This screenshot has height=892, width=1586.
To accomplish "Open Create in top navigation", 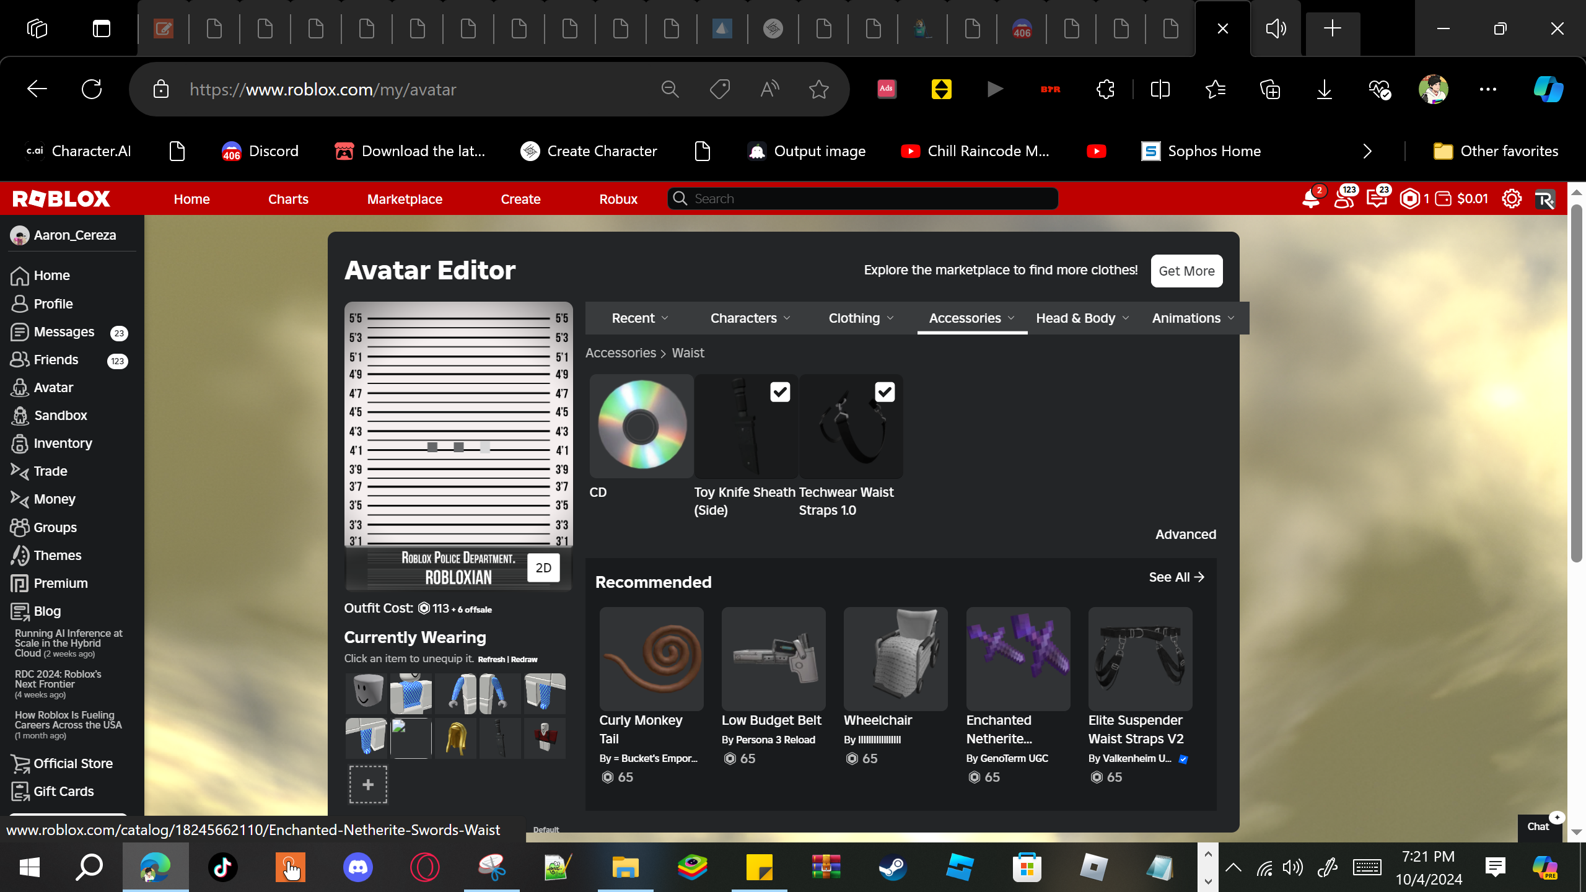I will point(520,199).
